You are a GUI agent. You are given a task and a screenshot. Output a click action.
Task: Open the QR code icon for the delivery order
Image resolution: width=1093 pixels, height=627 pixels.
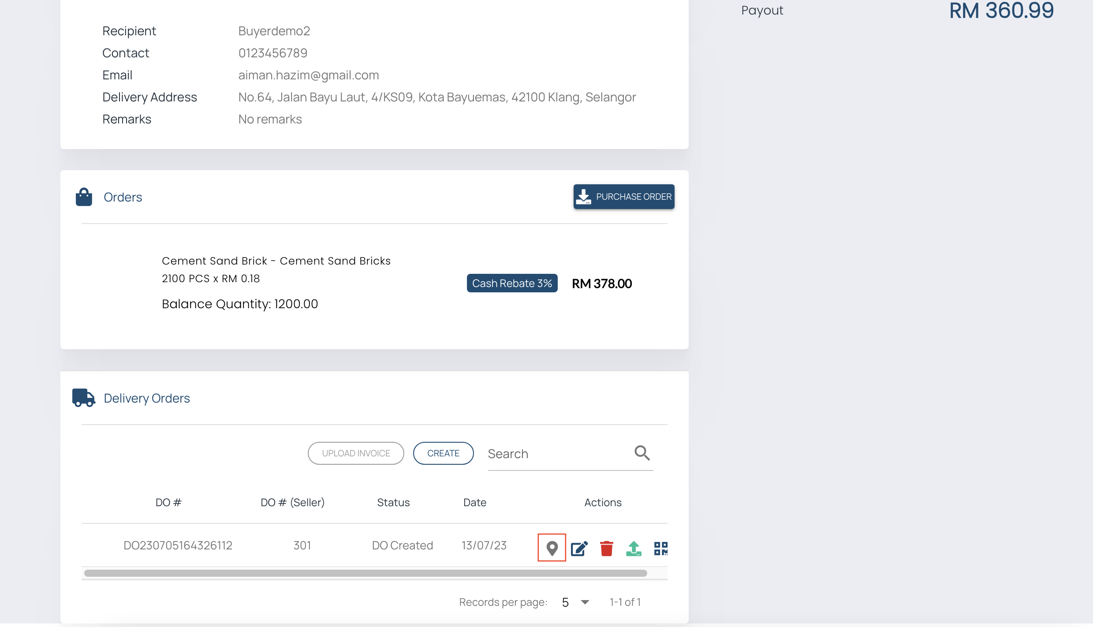tap(660, 548)
